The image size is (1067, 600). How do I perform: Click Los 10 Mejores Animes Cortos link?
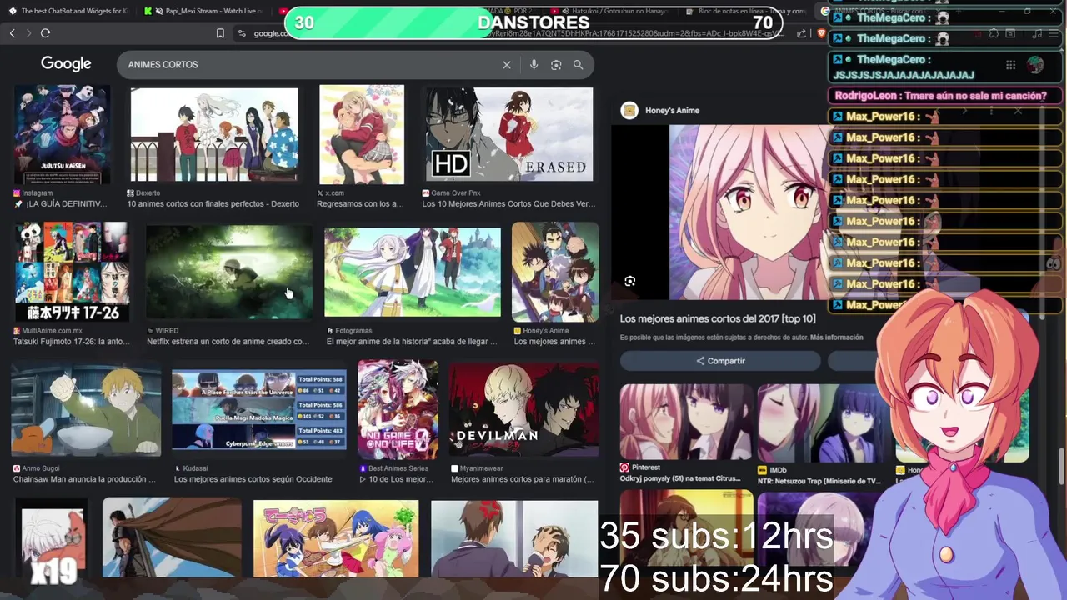click(x=508, y=204)
